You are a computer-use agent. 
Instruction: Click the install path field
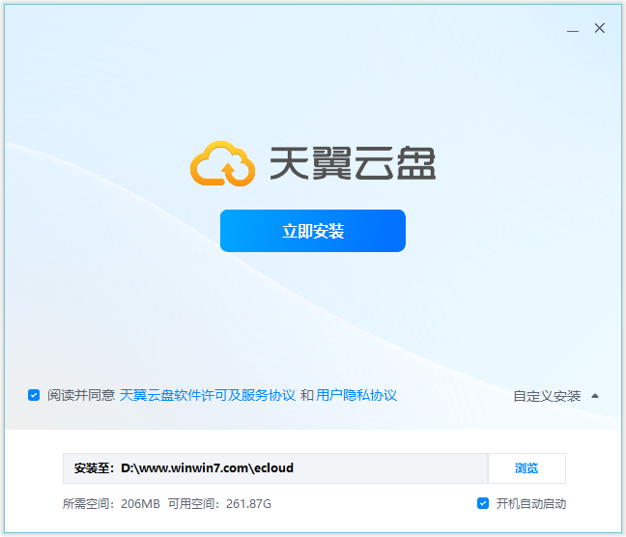coord(275,467)
